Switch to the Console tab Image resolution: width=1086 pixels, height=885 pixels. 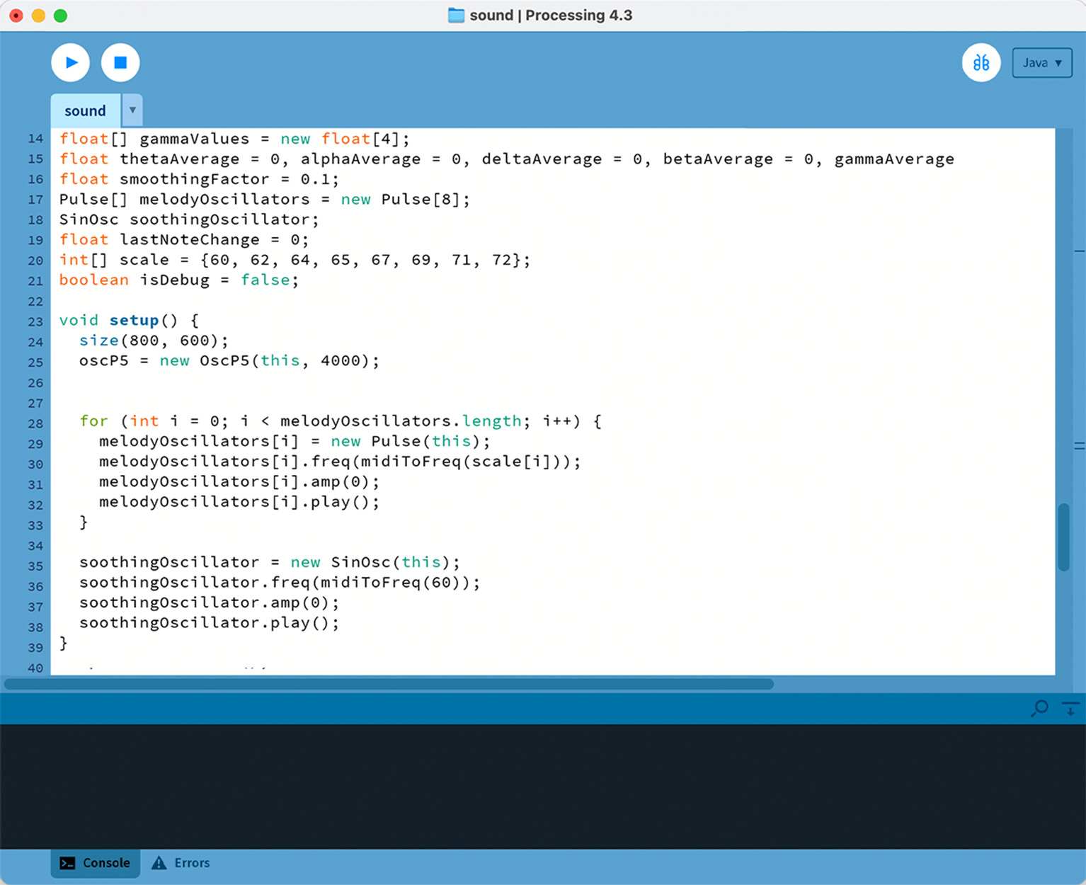coord(96,863)
